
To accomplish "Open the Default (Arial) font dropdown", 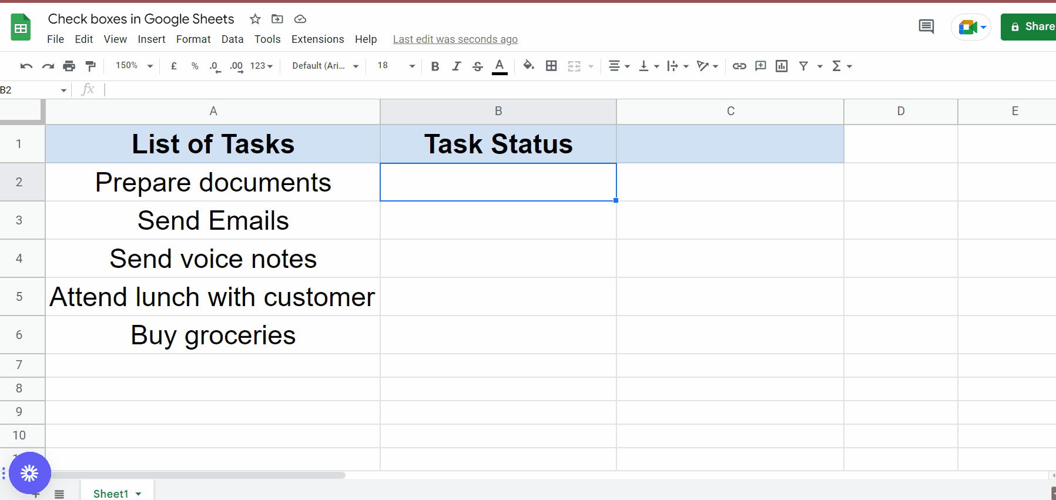I will [325, 66].
